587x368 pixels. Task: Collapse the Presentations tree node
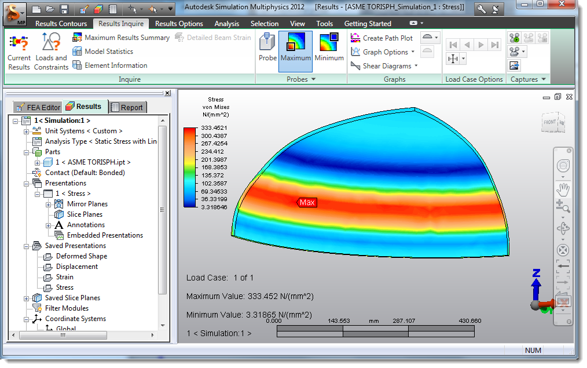(26, 184)
